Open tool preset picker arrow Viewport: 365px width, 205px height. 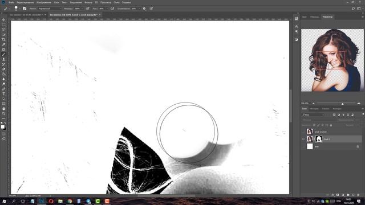point(9,9)
